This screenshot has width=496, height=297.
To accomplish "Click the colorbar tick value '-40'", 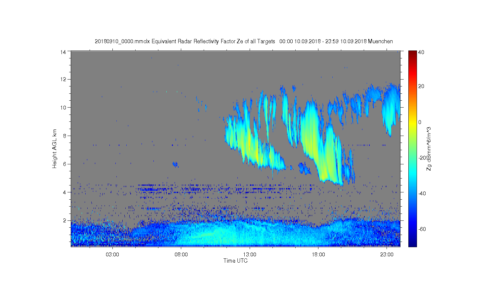I will coord(422,193).
